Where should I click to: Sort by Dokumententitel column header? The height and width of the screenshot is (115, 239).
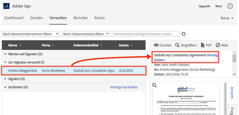point(88,45)
